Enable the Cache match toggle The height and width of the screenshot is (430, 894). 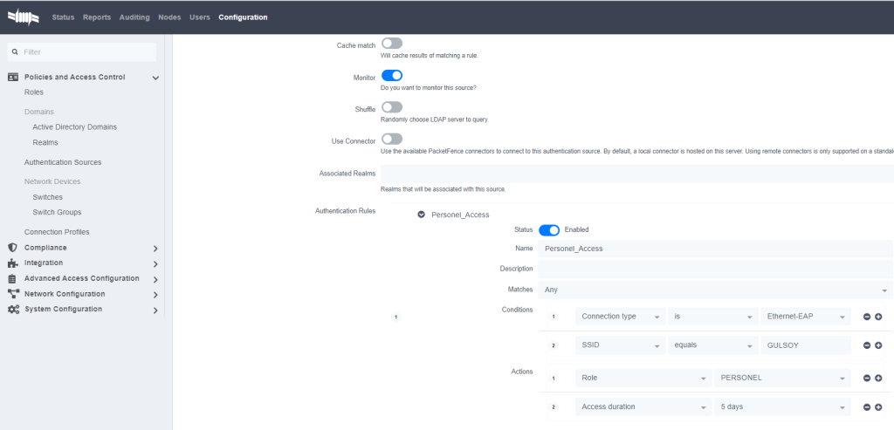392,43
